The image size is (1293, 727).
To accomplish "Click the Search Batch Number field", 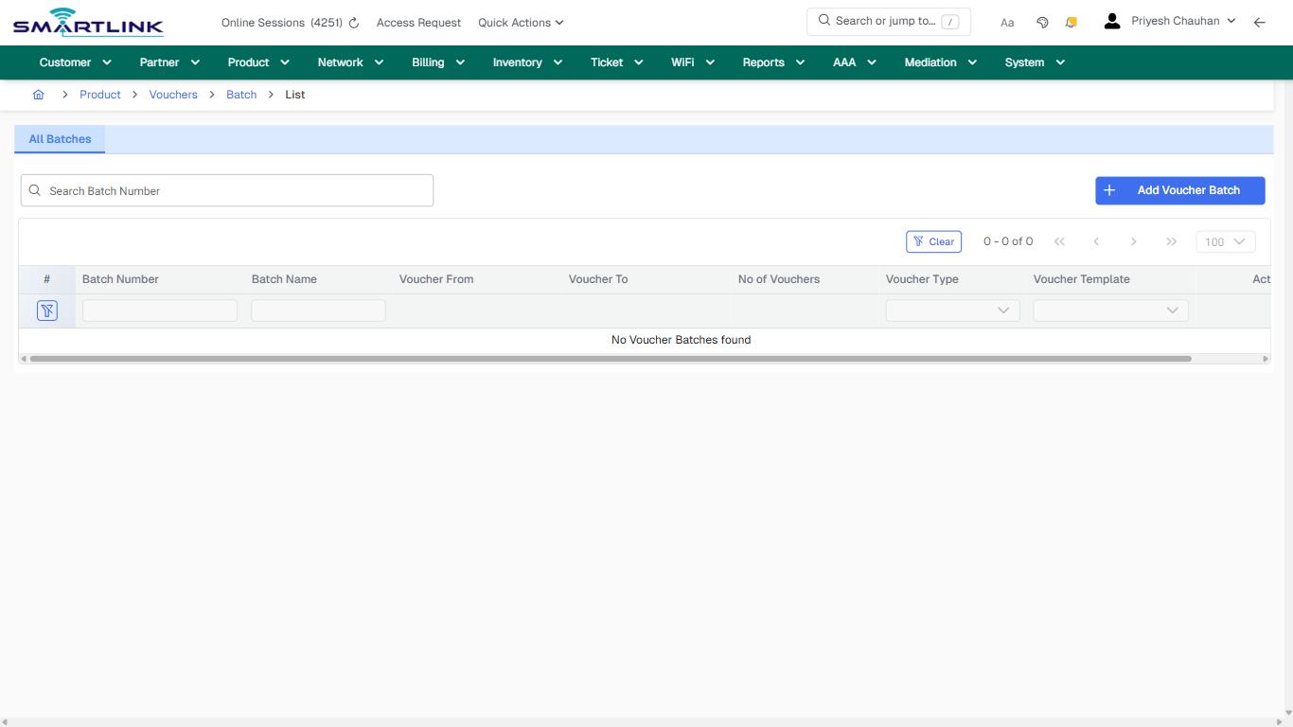I will tap(227, 190).
